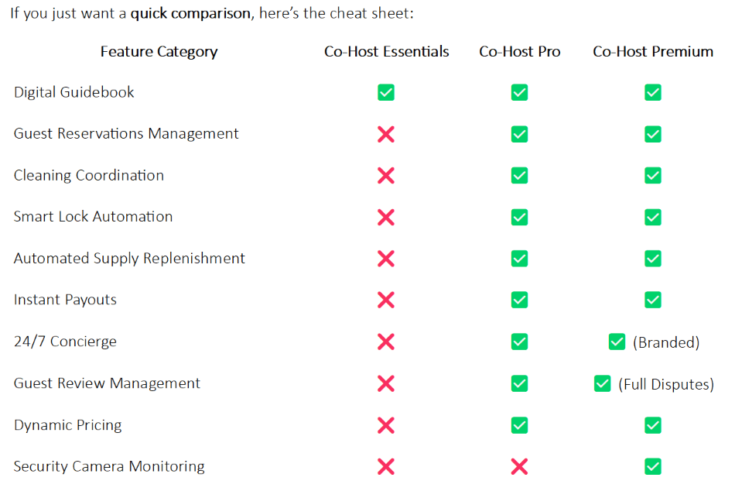Click the Essentials red X for Smart Lock Automation

pos(386,218)
